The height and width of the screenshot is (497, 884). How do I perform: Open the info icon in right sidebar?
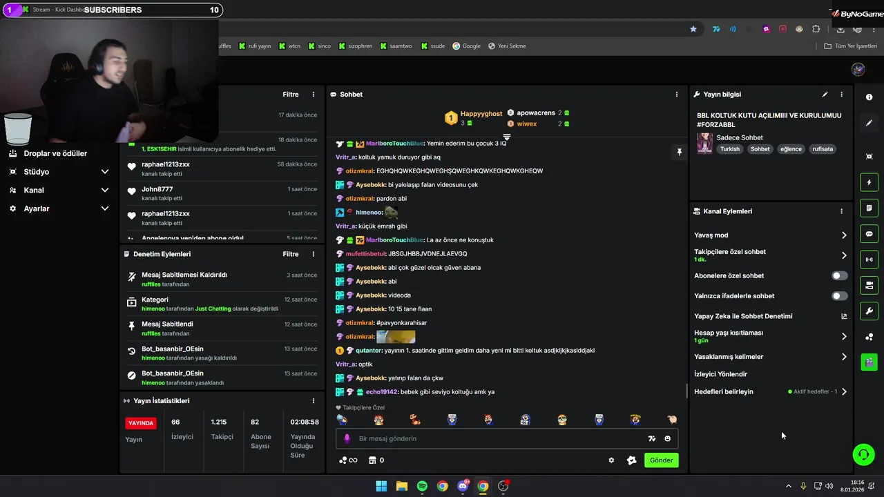[x=869, y=97]
